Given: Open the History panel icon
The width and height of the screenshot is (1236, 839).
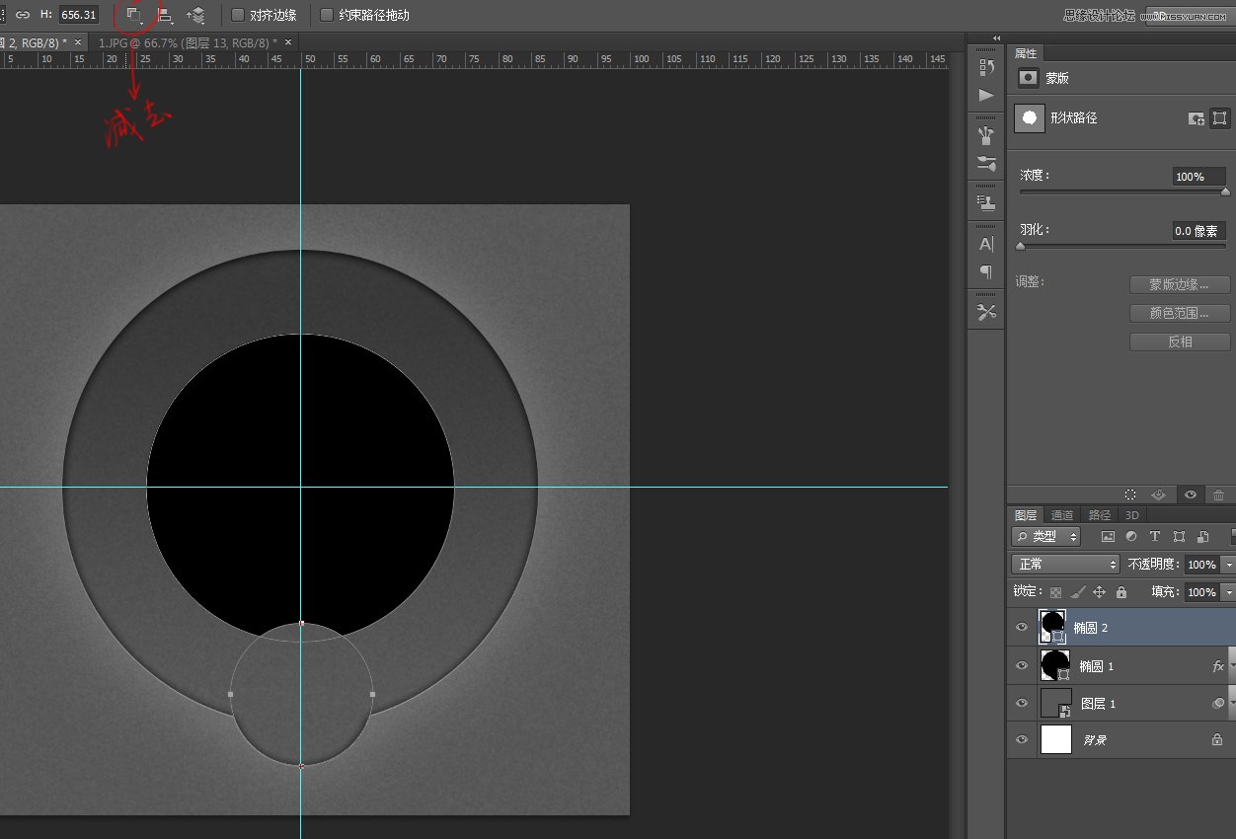Looking at the screenshot, I should click(x=985, y=67).
